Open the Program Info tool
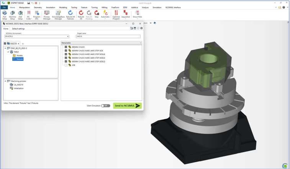 click(37, 15)
